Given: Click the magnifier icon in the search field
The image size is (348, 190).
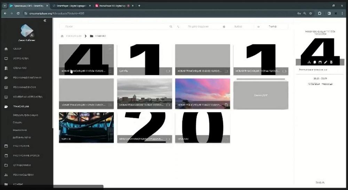Looking at the screenshot, I should click(x=171, y=27).
